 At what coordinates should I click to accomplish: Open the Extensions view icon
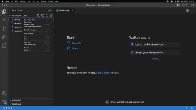coord(4,46)
